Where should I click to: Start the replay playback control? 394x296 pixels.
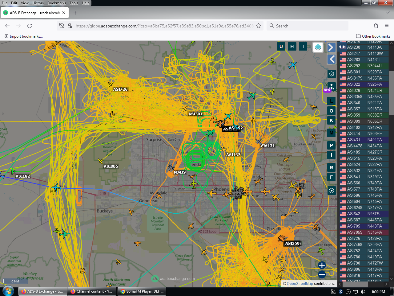[x=332, y=191]
